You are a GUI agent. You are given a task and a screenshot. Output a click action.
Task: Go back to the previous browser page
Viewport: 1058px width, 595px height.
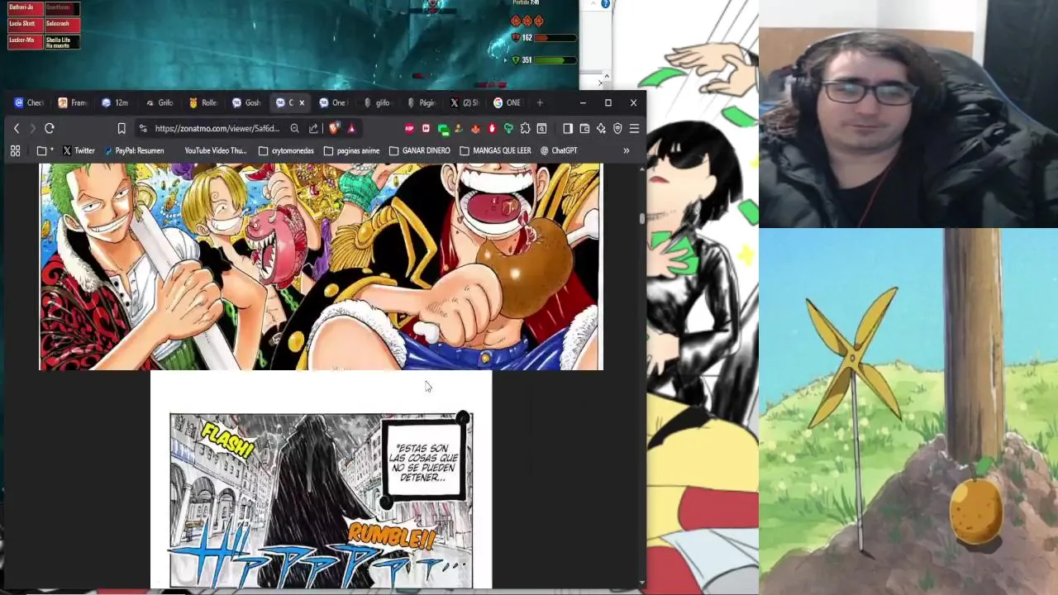point(17,128)
